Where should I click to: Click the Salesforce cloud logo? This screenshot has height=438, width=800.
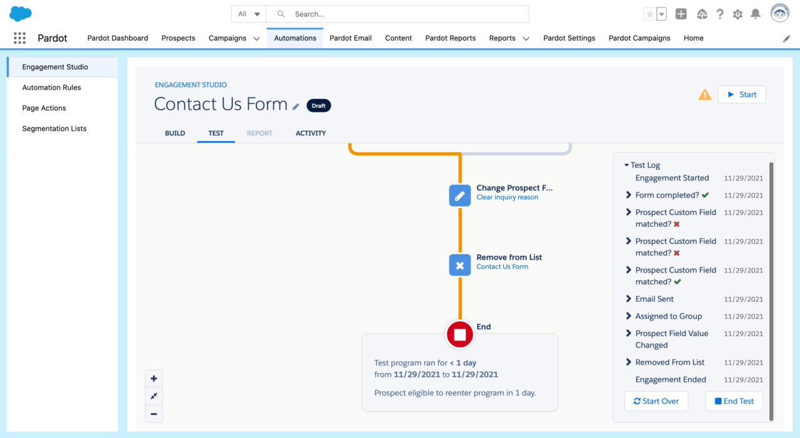[21, 13]
